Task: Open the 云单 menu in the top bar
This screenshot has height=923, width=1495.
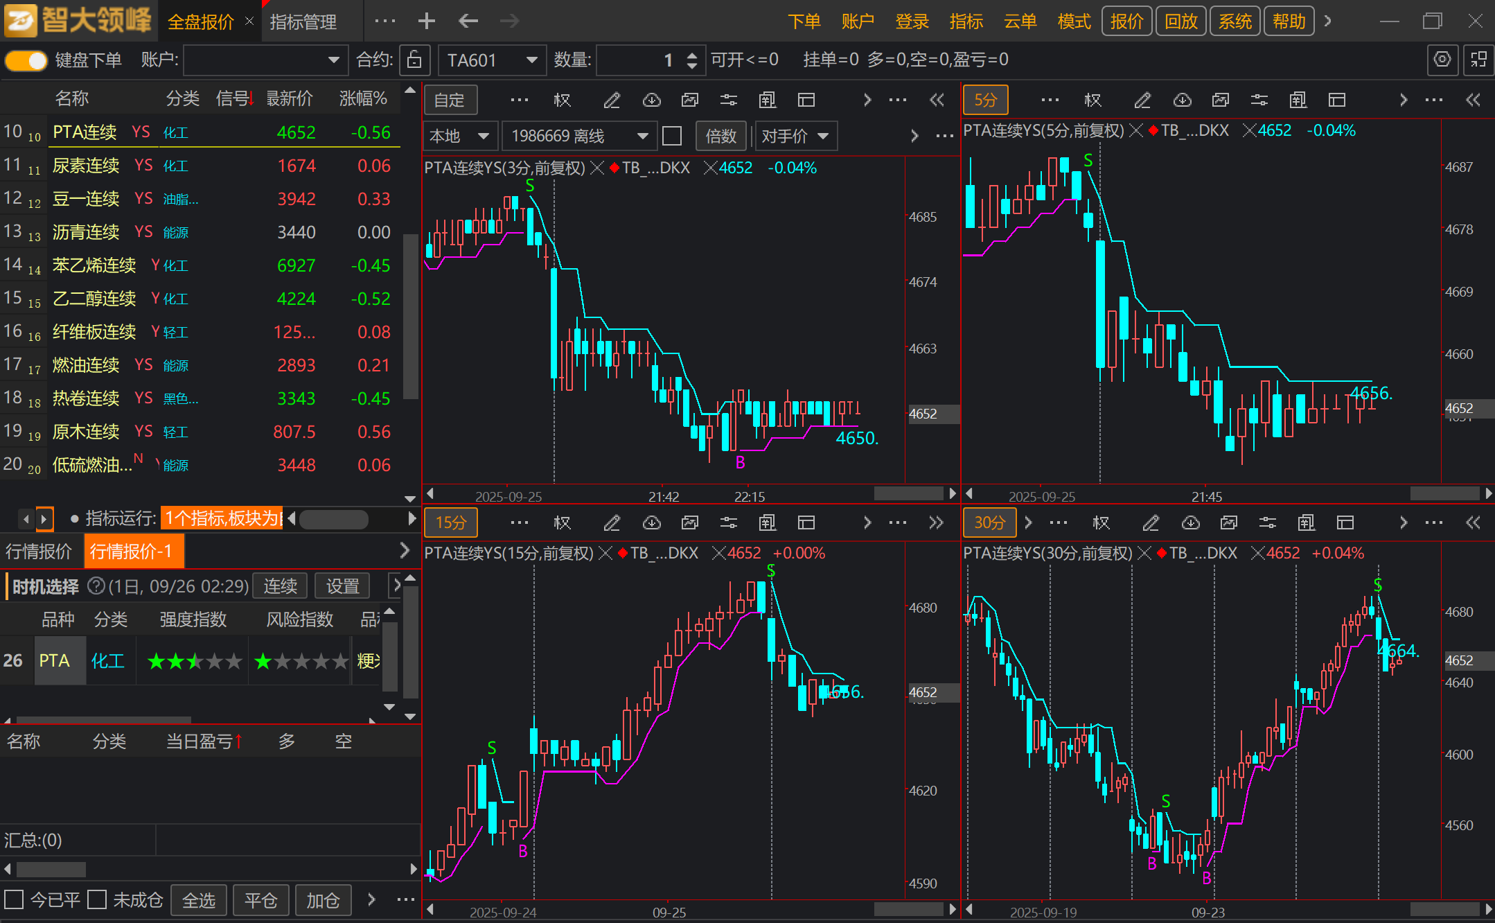Action: (1020, 21)
